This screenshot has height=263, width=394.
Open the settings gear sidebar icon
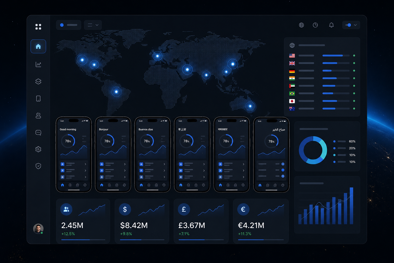(x=38, y=149)
